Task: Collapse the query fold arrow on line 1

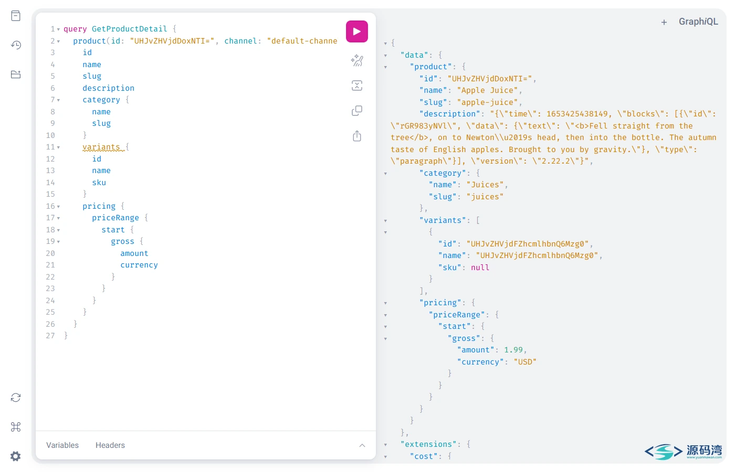Action: tap(58, 29)
